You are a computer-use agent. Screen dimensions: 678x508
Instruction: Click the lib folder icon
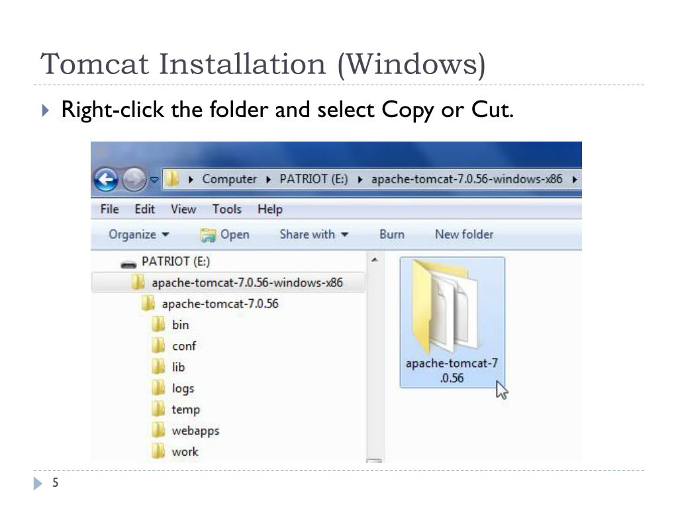click(x=159, y=366)
